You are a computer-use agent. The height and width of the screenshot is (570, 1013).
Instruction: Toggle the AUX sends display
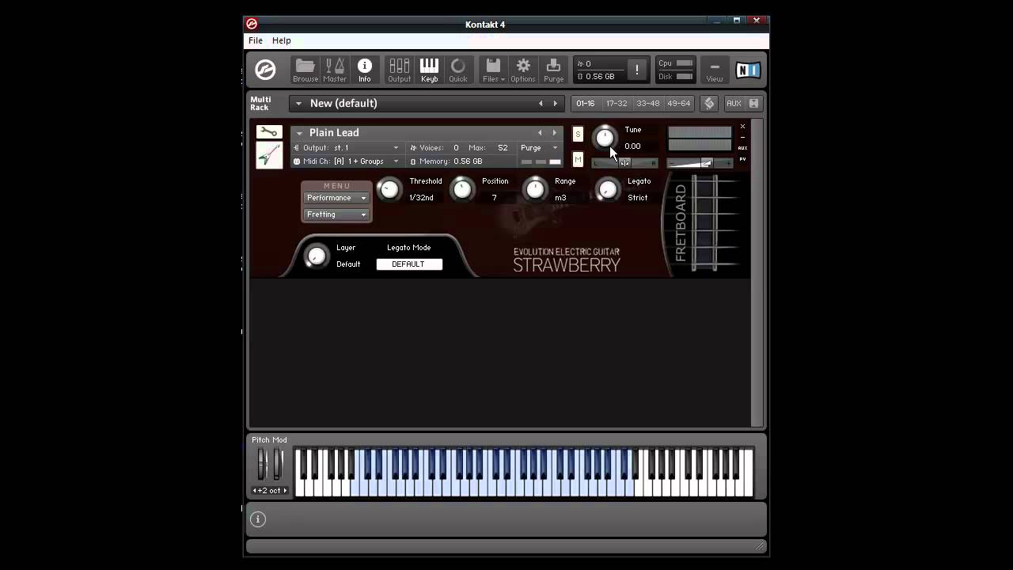(x=734, y=104)
